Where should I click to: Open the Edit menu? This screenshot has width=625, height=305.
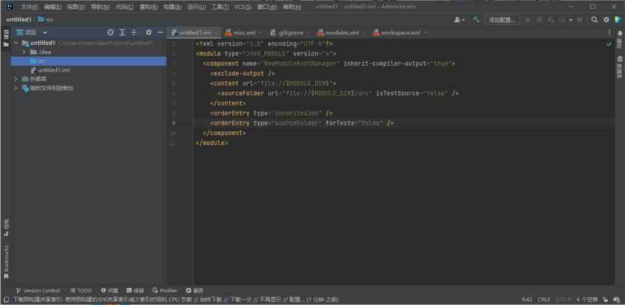coord(52,7)
